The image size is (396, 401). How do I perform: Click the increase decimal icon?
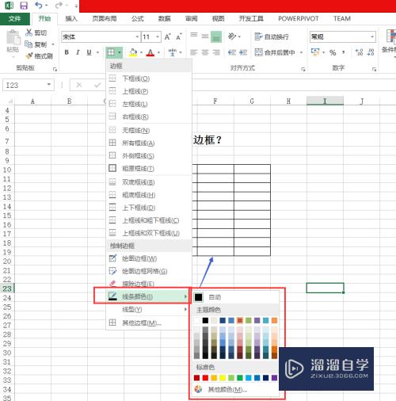pos(359,52)
